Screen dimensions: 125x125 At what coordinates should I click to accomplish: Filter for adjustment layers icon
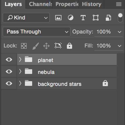[x=71, y=18]
